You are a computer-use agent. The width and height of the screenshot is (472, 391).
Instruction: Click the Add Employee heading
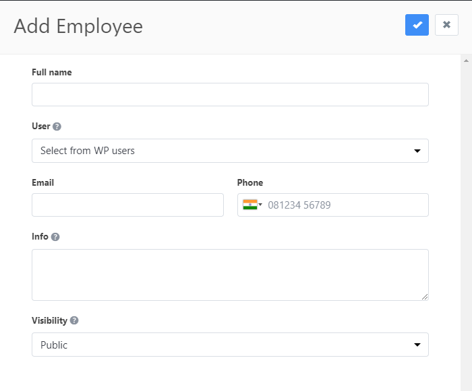(x=78, y=26)
